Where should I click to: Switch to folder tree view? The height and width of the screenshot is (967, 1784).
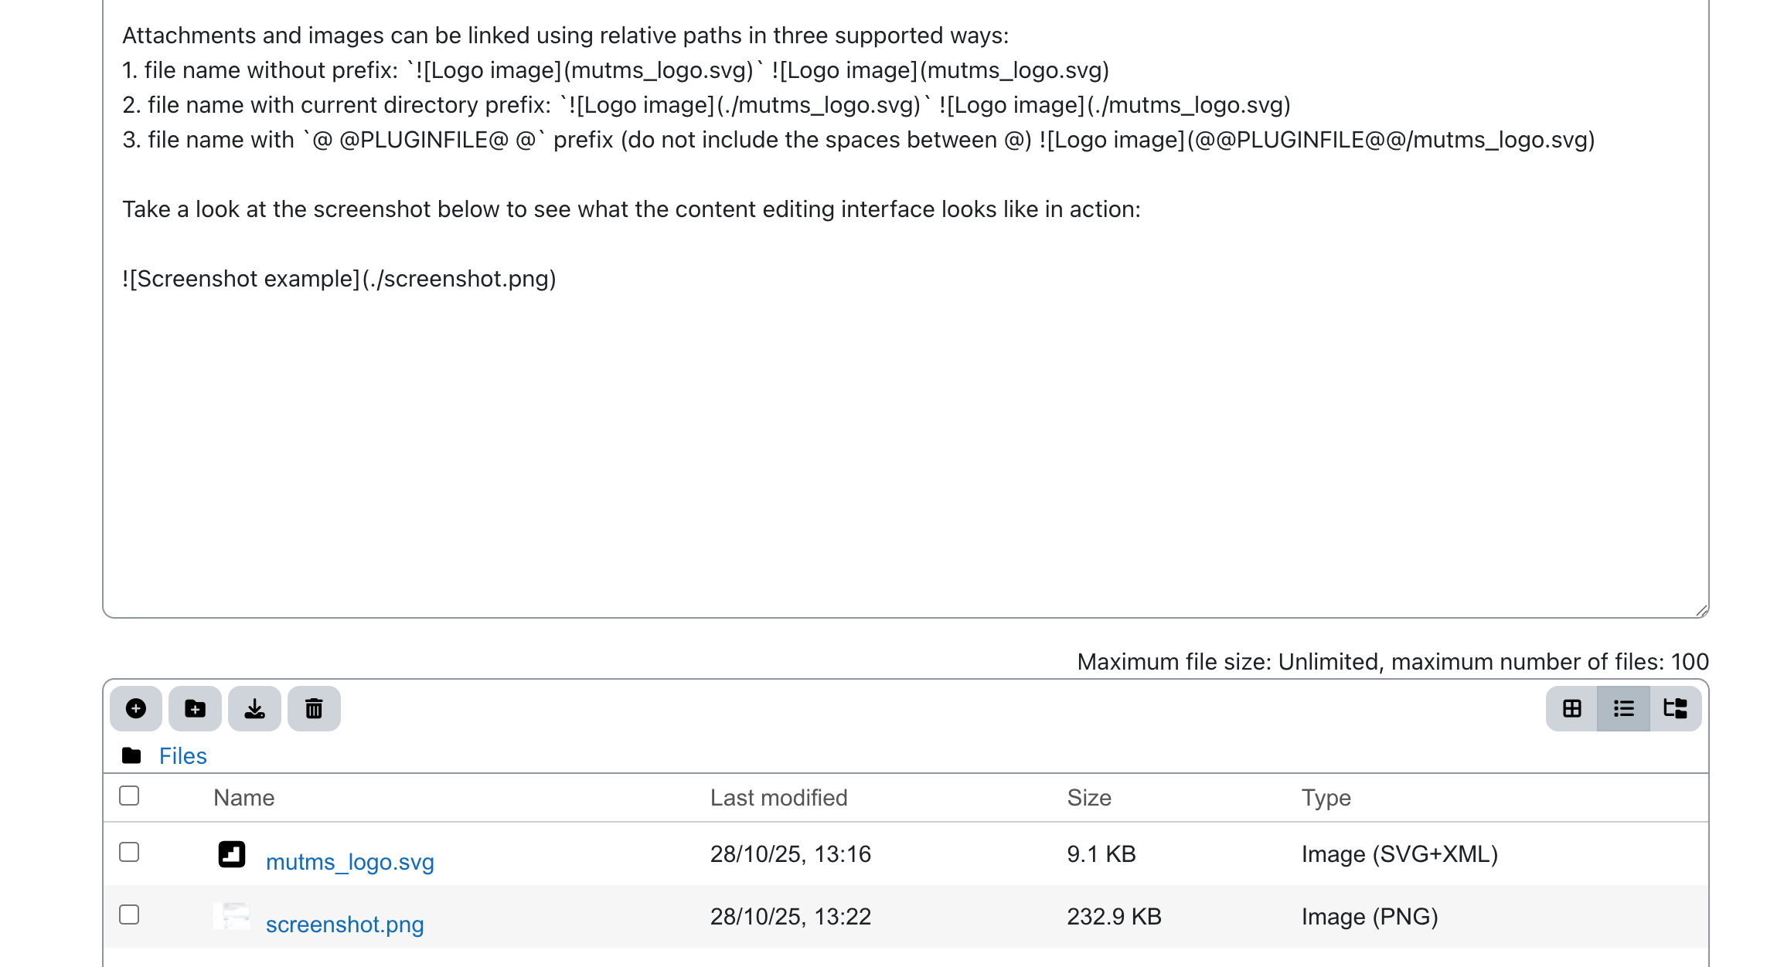[1675, 708]
